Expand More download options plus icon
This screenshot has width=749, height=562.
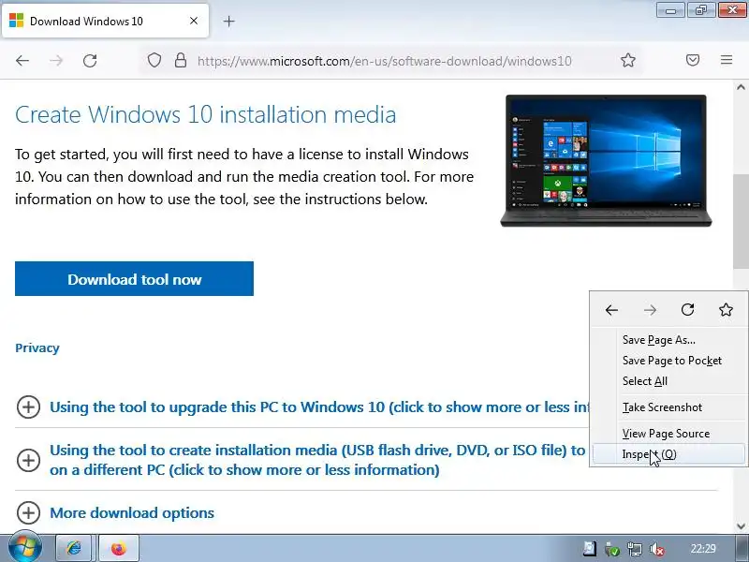pos(28,512)
